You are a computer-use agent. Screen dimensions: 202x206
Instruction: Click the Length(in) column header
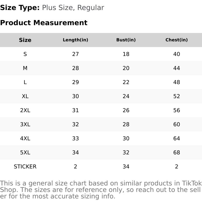click(75, 40)
